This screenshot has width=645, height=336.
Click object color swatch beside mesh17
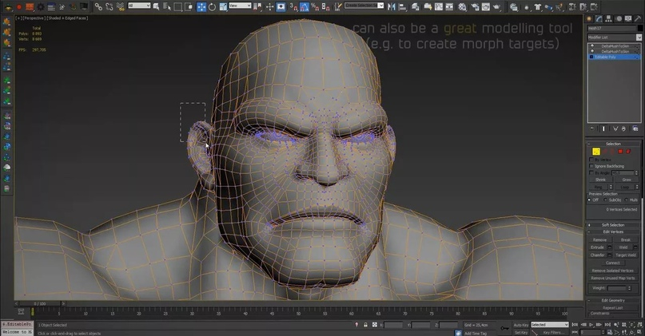(x=639, y=29)
